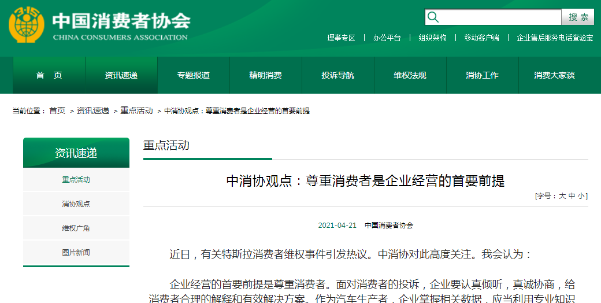Click the 搜索 search button
Image resolution: width=601 pixels, height=303 pixels.
coord(578,17)
